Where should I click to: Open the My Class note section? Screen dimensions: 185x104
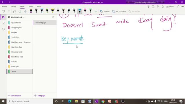coord(20,42)
